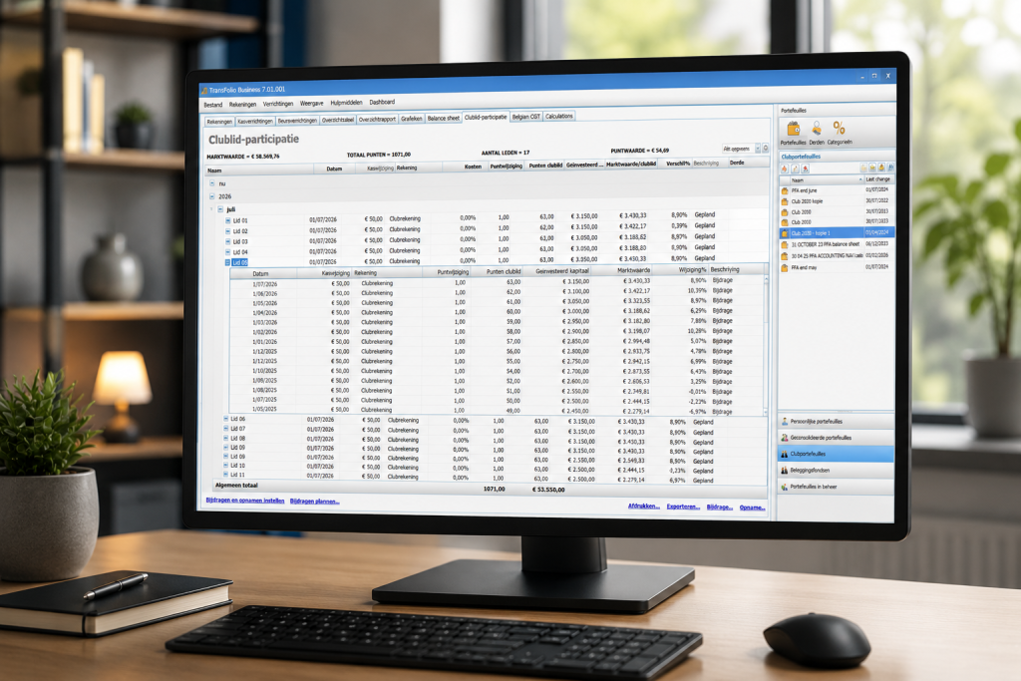Image resolution: width=1021 pixels, height=681 pixels.
Task: Open the Categorieën percent icon
Action: (839, 129)
